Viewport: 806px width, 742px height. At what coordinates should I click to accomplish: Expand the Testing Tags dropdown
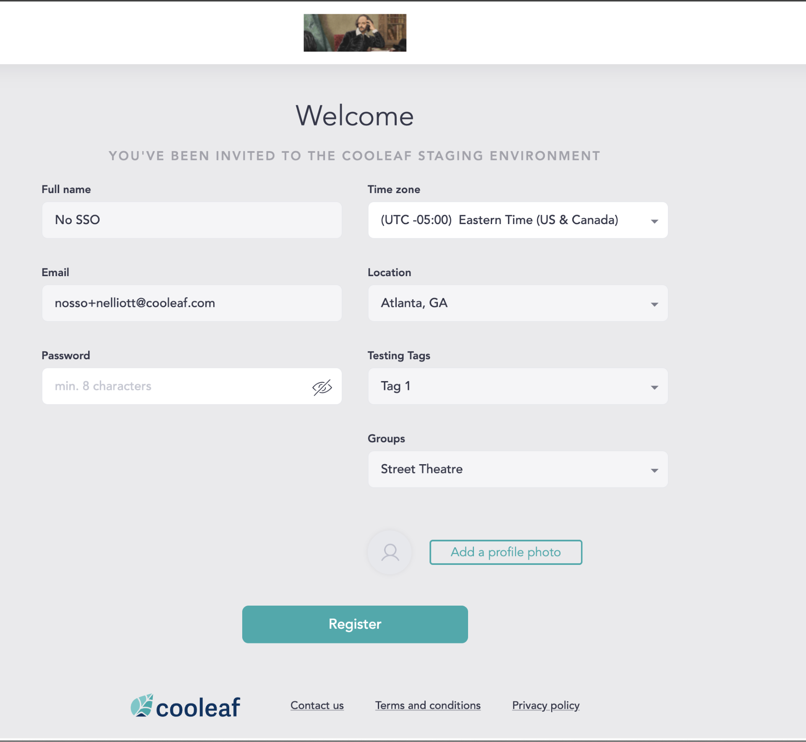click(x=655, y=386)
